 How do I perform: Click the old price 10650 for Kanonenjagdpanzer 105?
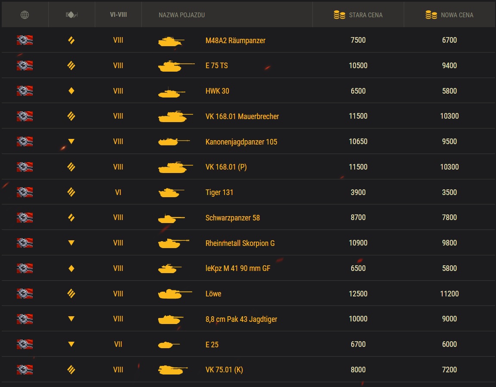(x=358, y=142)
